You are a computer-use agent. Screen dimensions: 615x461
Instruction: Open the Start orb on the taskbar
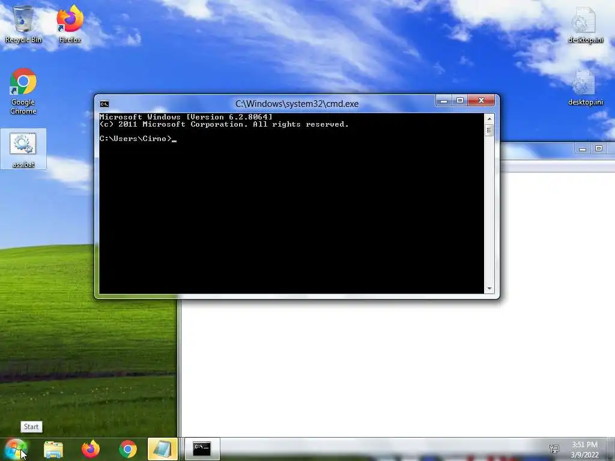[16, 449]
